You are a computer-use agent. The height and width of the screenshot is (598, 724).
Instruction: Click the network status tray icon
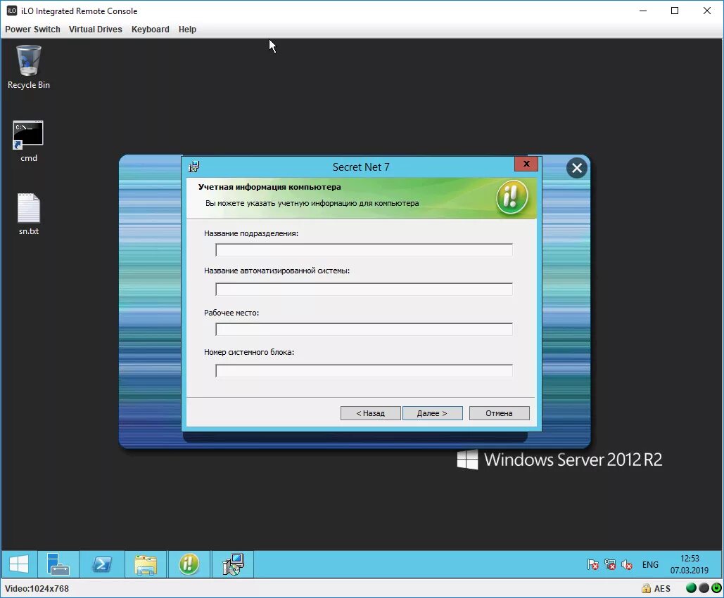[610, 564]
